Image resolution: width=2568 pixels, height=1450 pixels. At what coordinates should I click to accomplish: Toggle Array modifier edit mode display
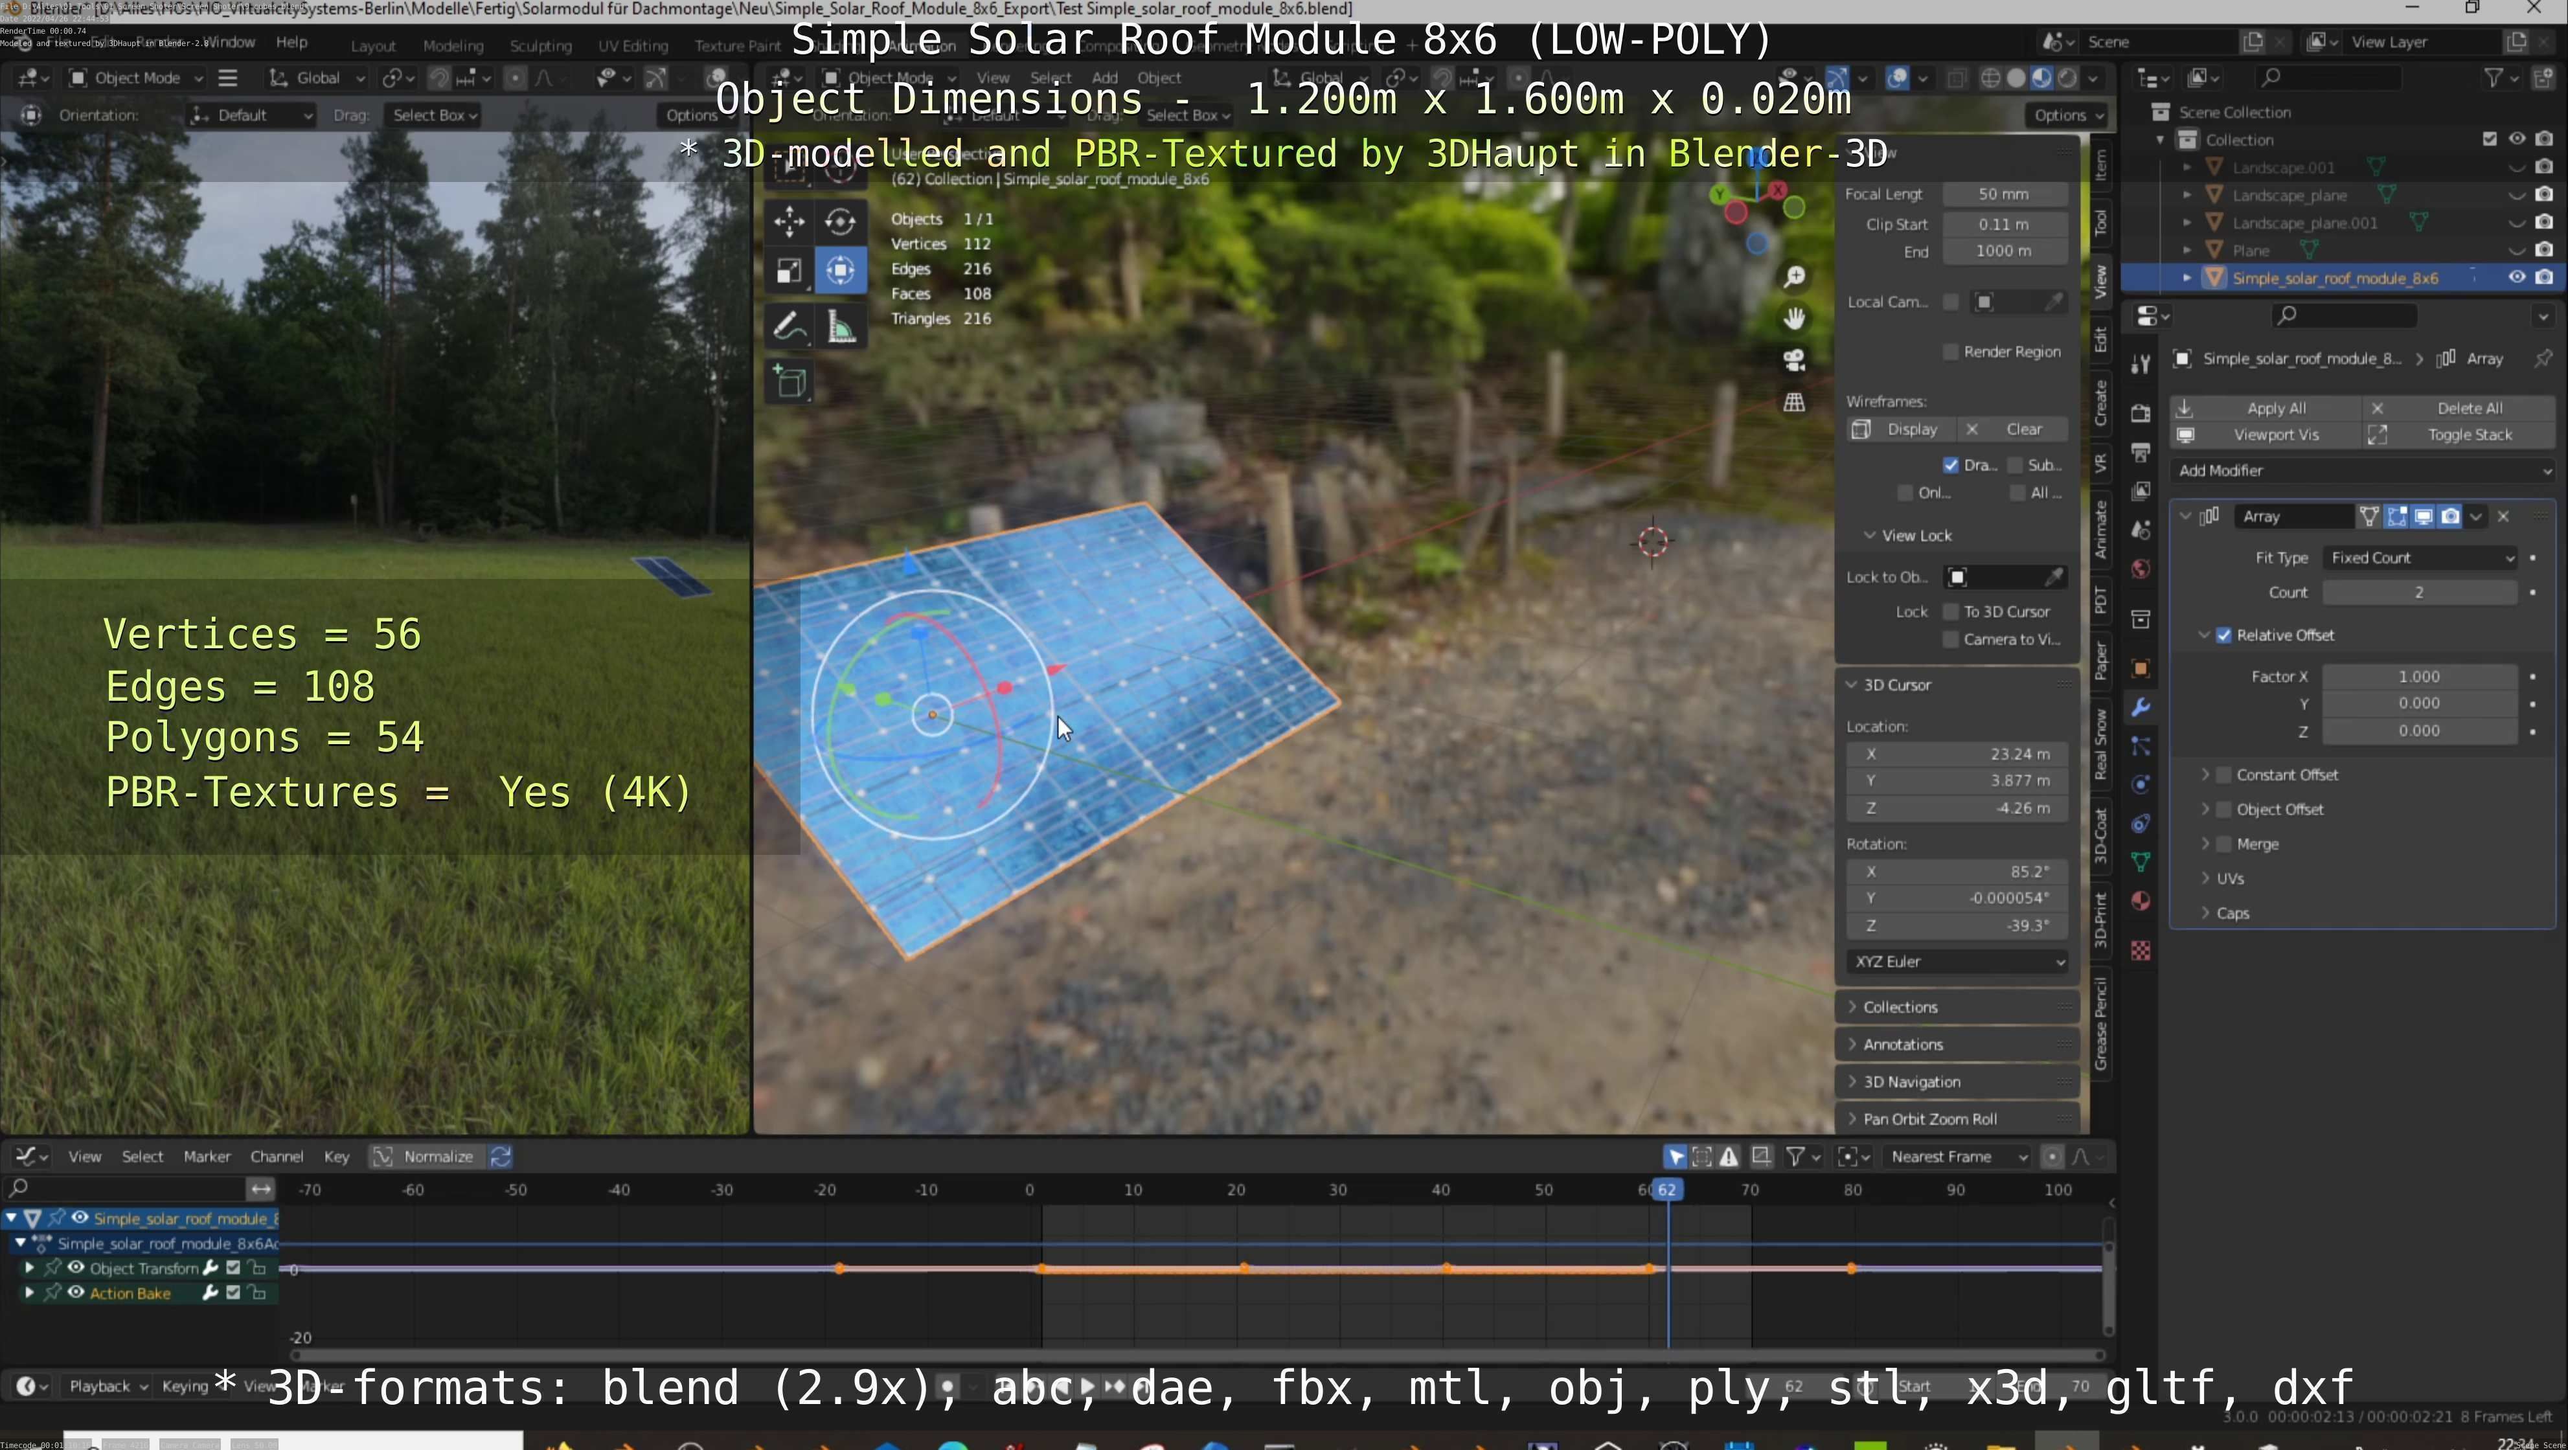[x=2396, y=516]
